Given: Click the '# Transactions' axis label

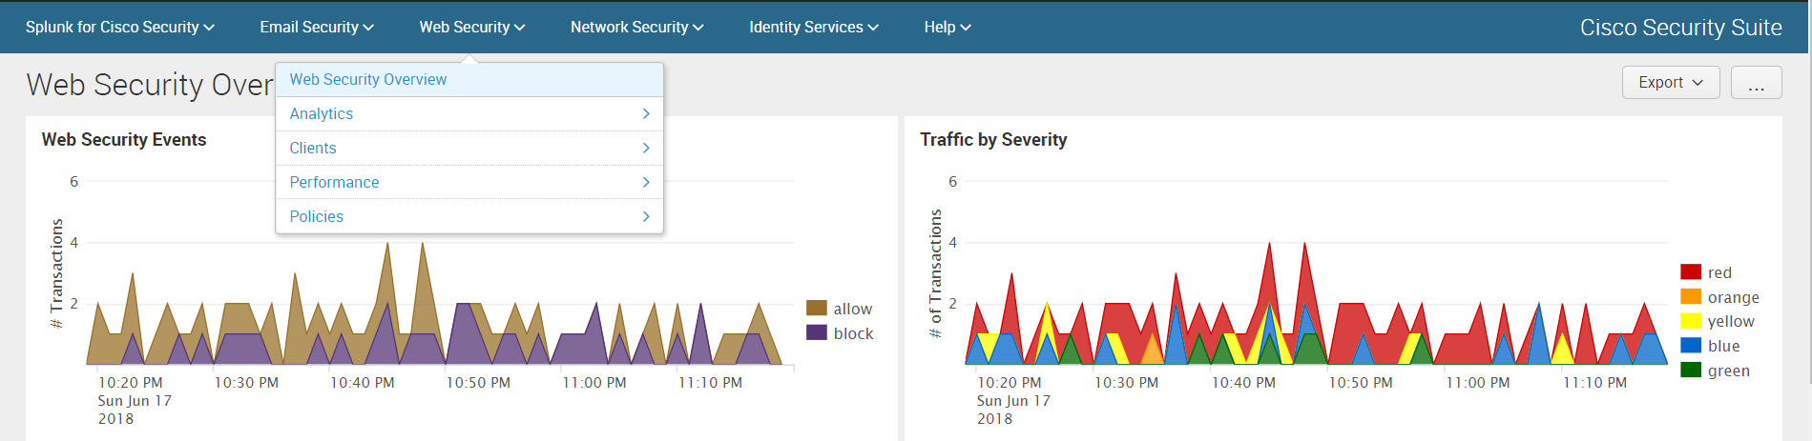Looking at the screenshot, I should [56, 274].
